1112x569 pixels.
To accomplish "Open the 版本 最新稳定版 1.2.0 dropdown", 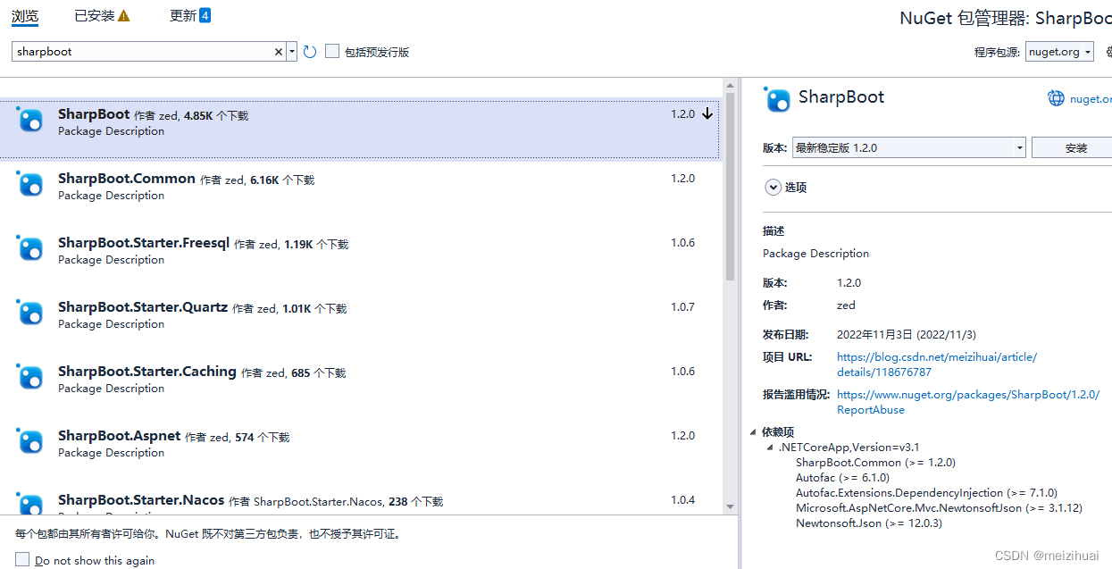I will (908, 147).
